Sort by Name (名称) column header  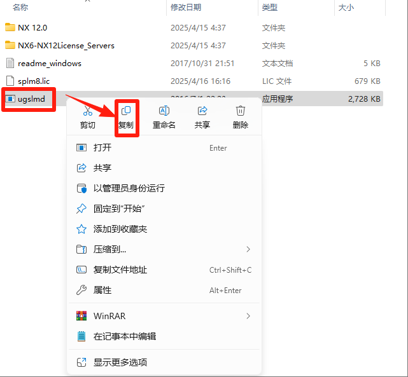point(21,7)
